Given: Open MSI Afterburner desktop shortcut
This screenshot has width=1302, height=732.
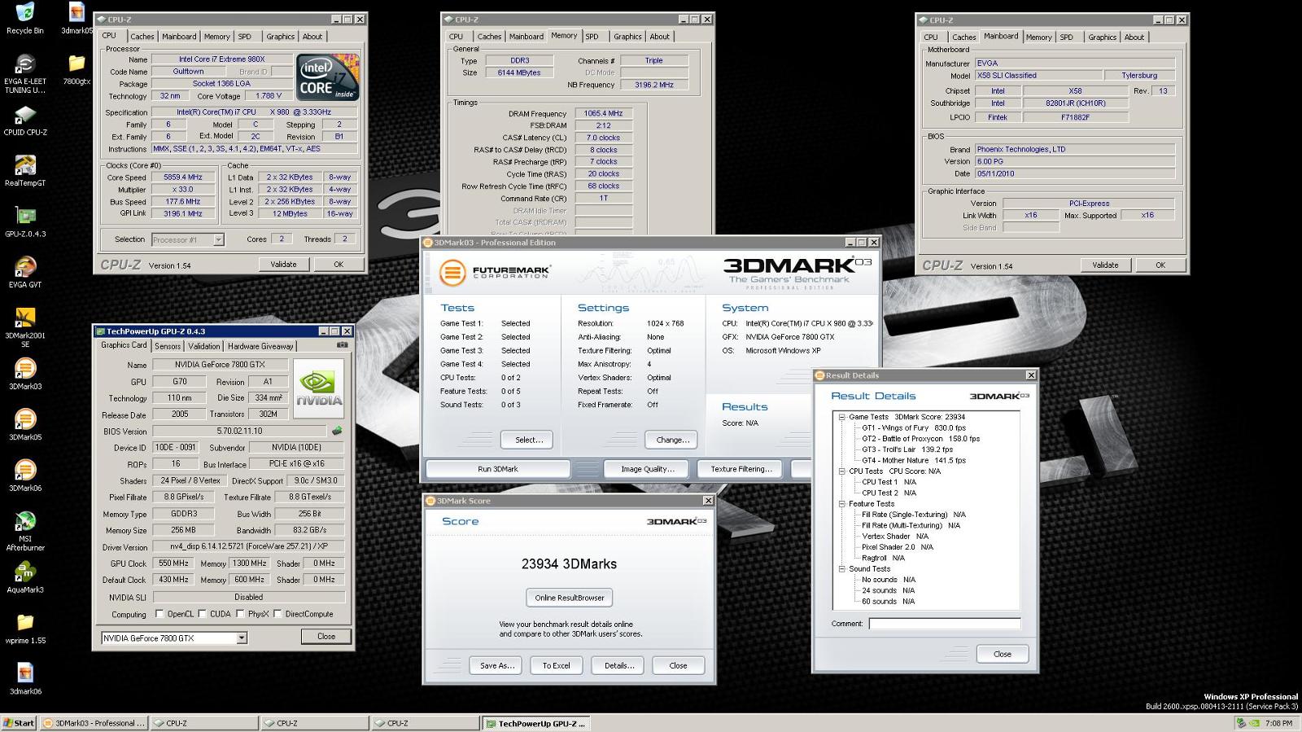Looking at the screenshot, I should [x=25, y=531].
